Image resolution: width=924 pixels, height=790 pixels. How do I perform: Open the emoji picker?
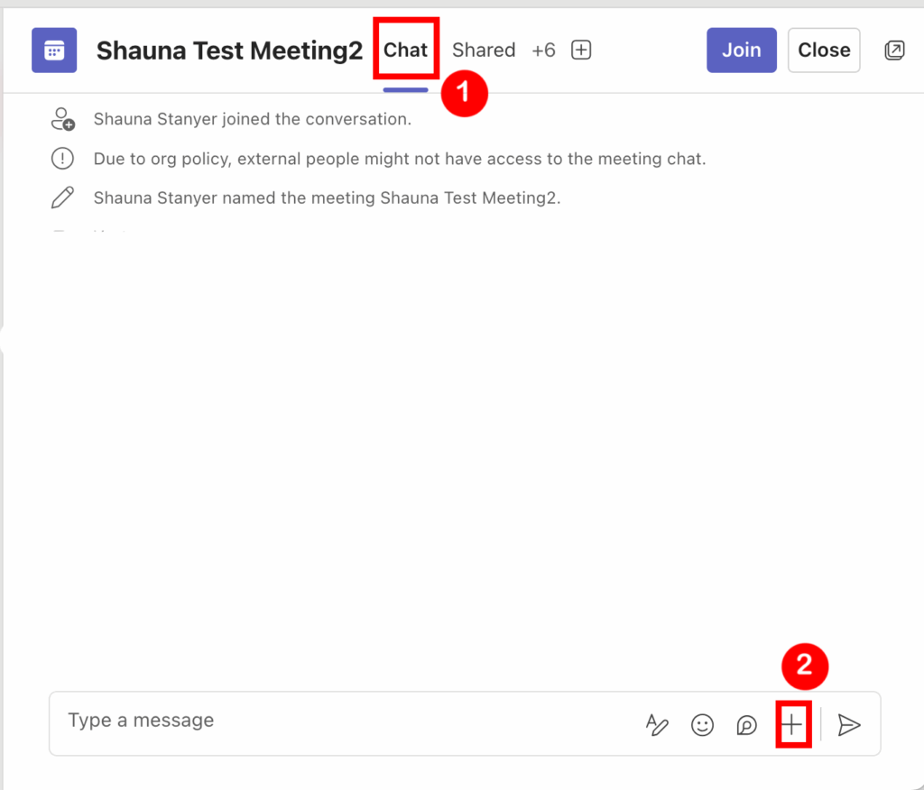click(x=702, y=725)
